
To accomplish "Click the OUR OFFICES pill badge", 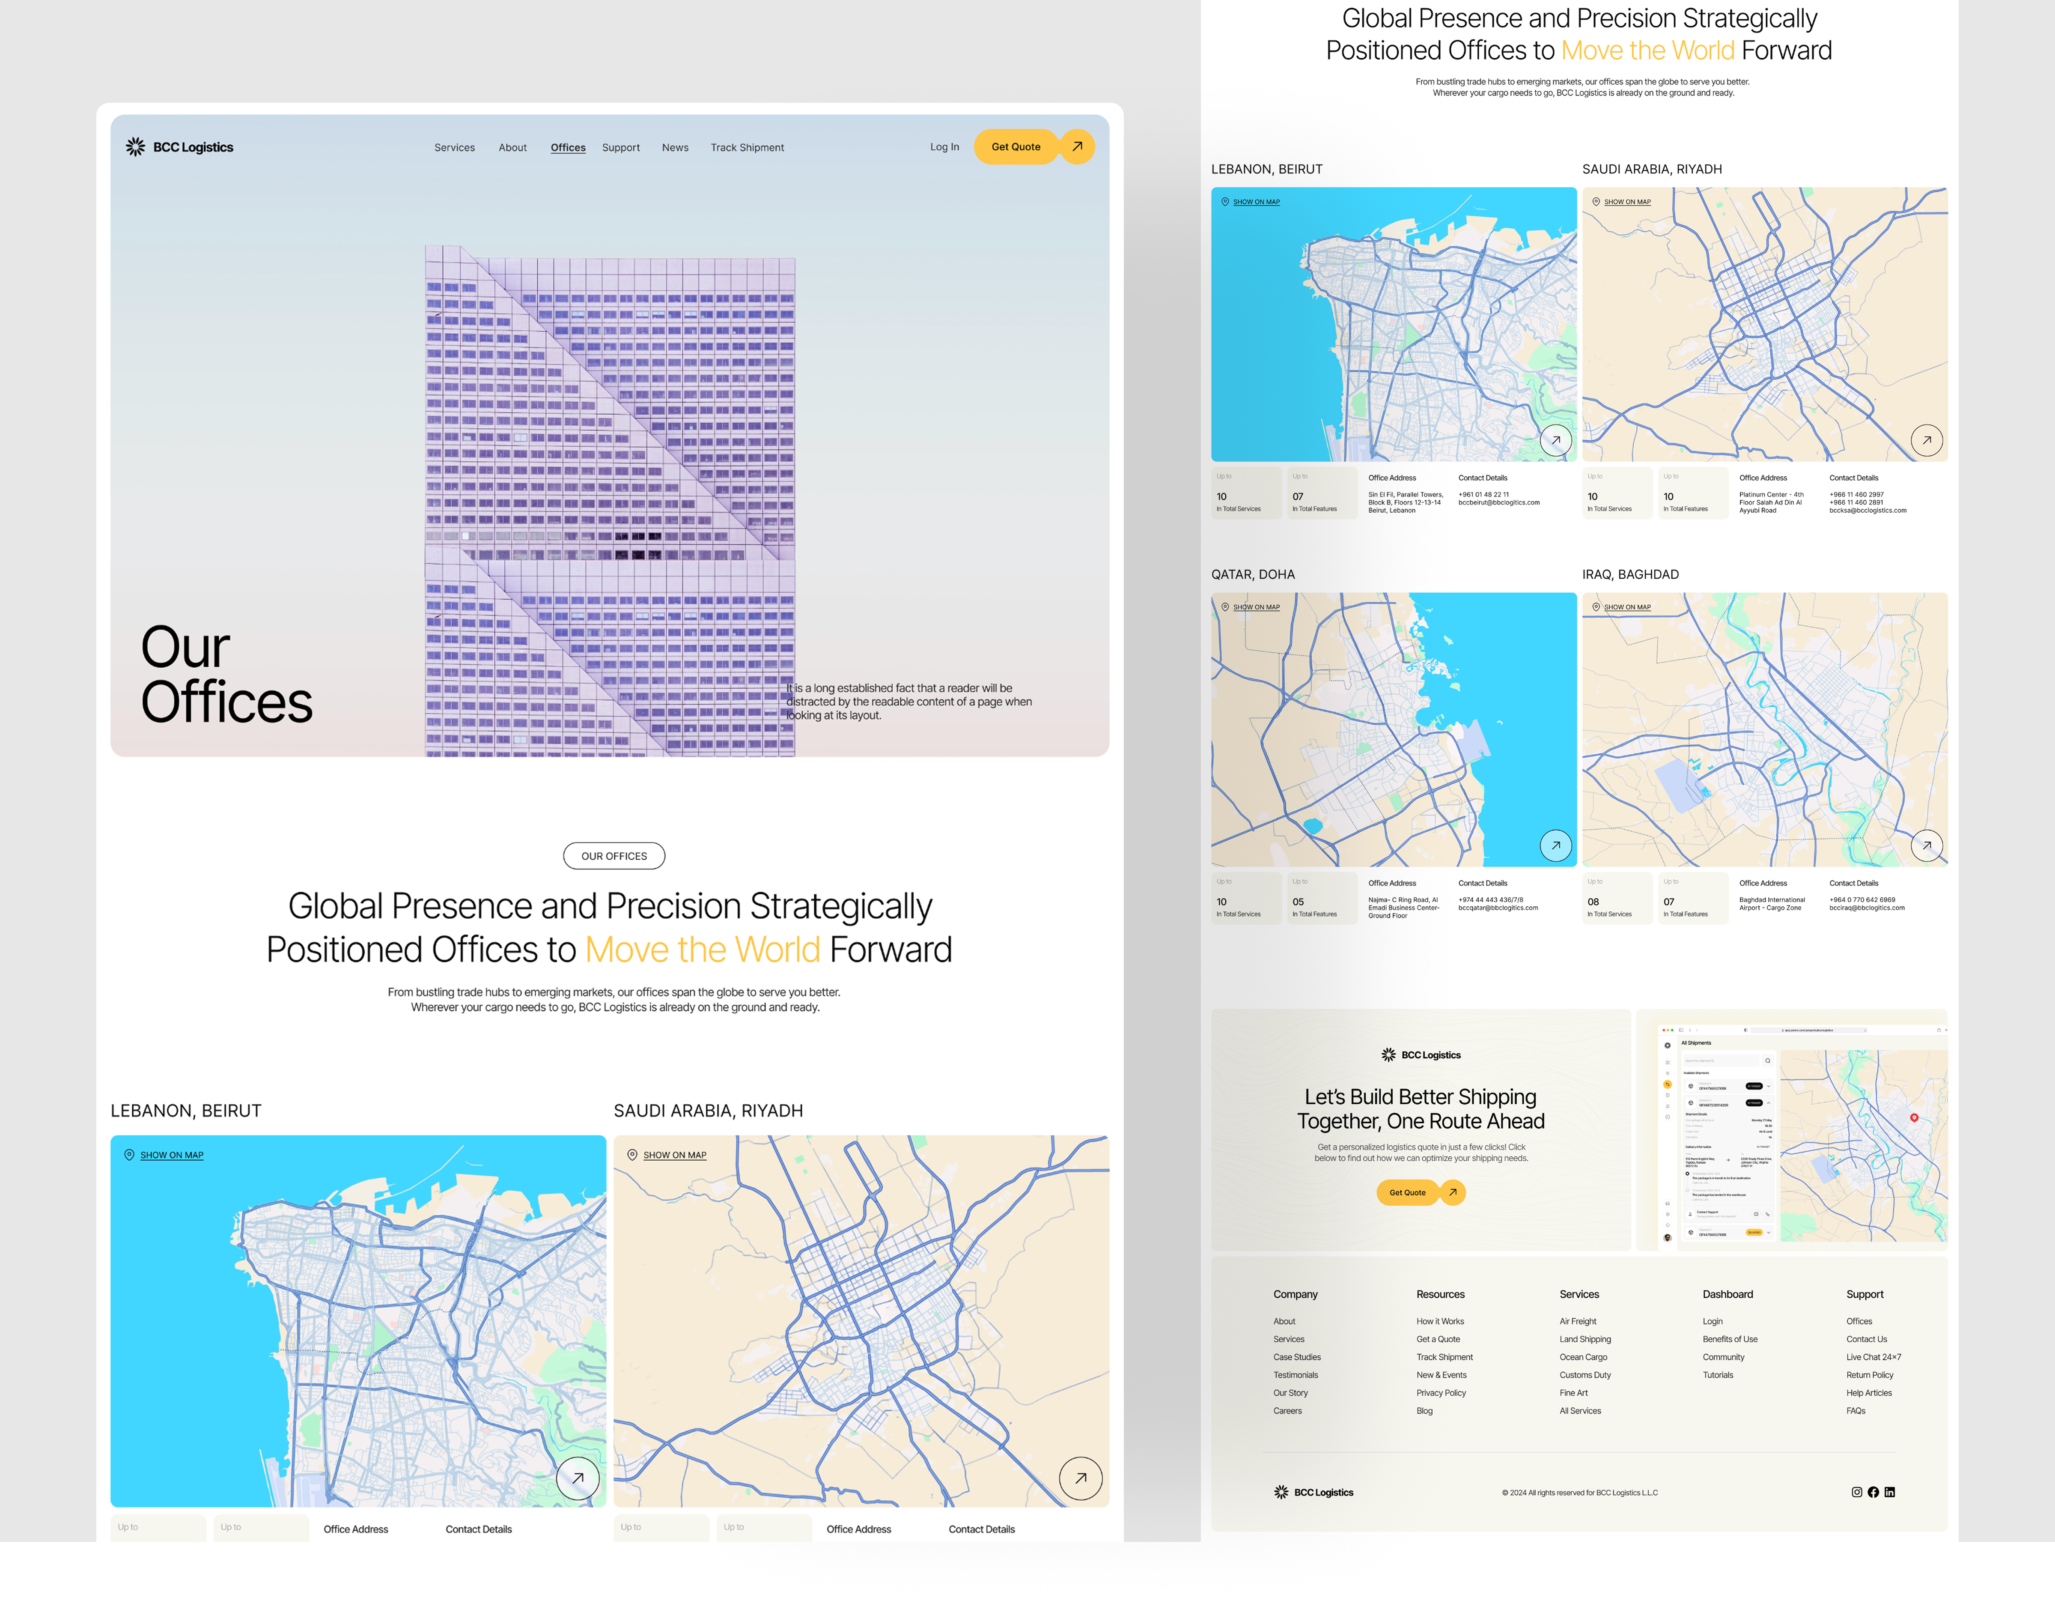I will pyautogui.click(x=614, y=855).
